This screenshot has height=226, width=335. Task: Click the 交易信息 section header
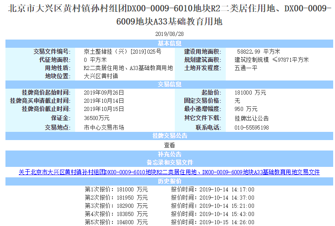(169, 84)
